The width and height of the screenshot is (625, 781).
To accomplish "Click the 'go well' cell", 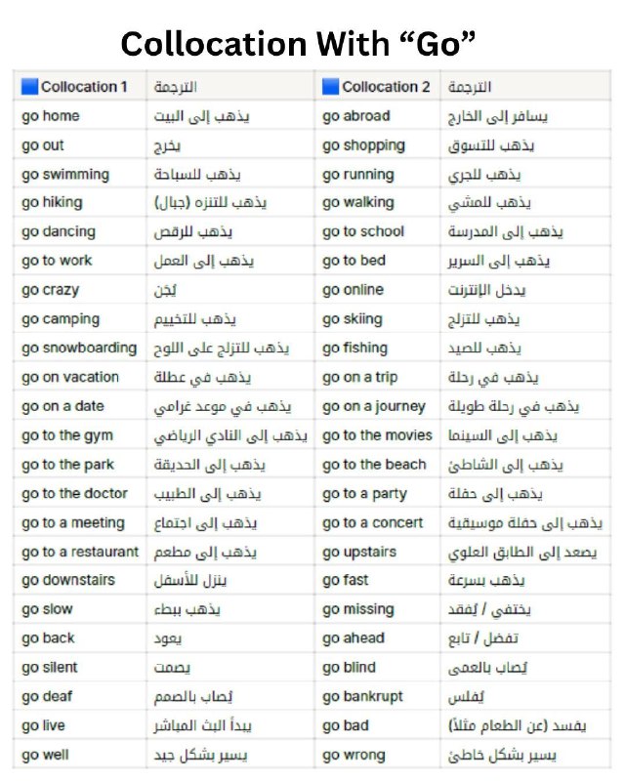I will tap(80, 755).
